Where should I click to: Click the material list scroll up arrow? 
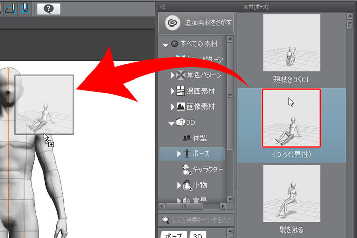pyautogui.click(x=350, y=16)
